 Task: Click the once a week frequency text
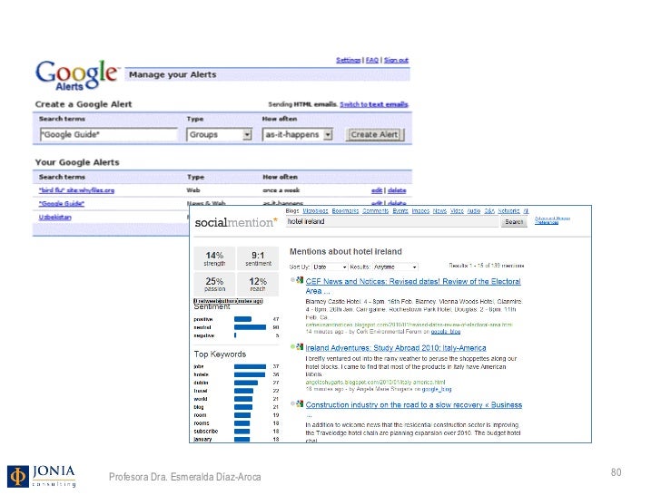(281, 190)
